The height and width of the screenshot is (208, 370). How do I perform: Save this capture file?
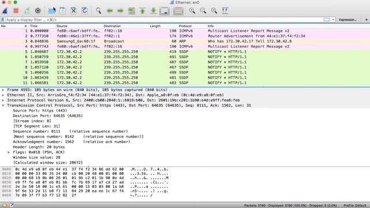(63, 10)
